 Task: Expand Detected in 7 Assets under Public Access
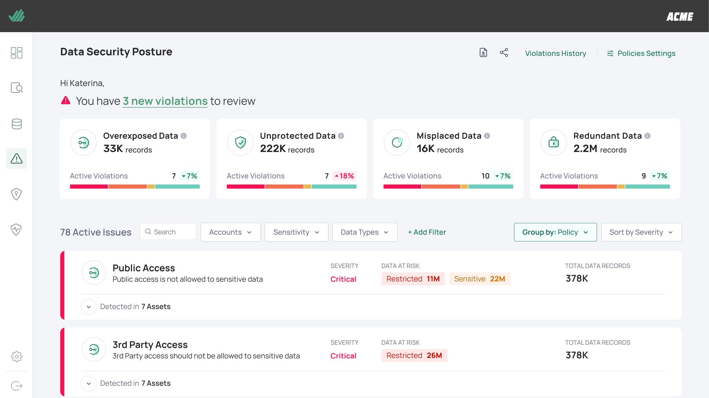pos(89,307)
